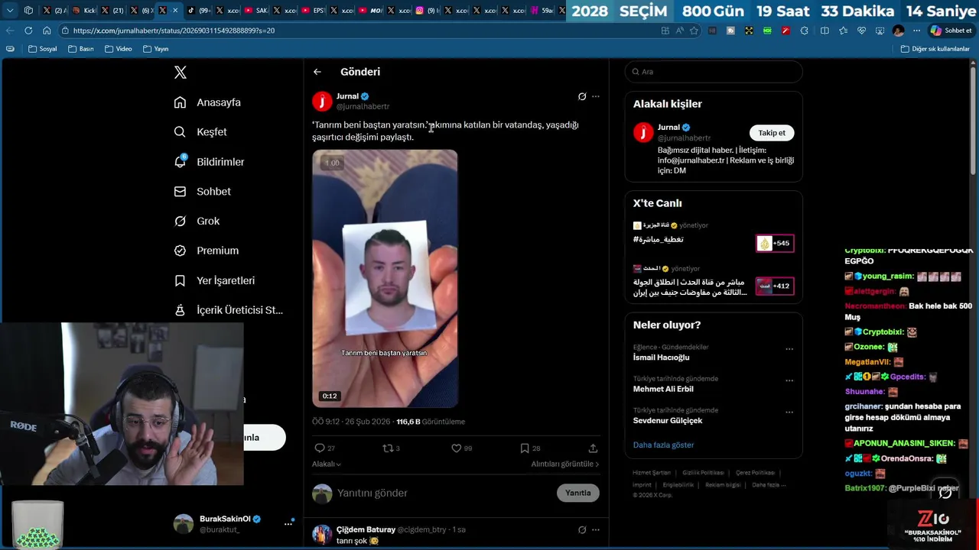The width and height of the screenshot is (979, 550).
Task: Click the Grok icon on Jurnal's post
Action: [x=582, y=96]
